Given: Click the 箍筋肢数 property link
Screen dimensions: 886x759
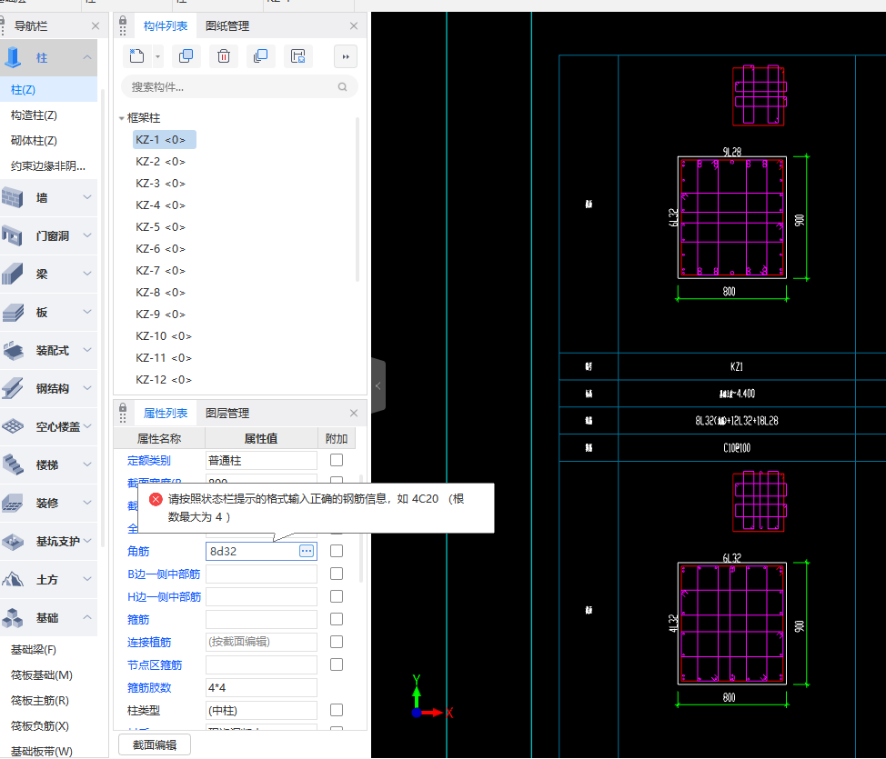Looking at the screenshot, I should click(149, 687).
